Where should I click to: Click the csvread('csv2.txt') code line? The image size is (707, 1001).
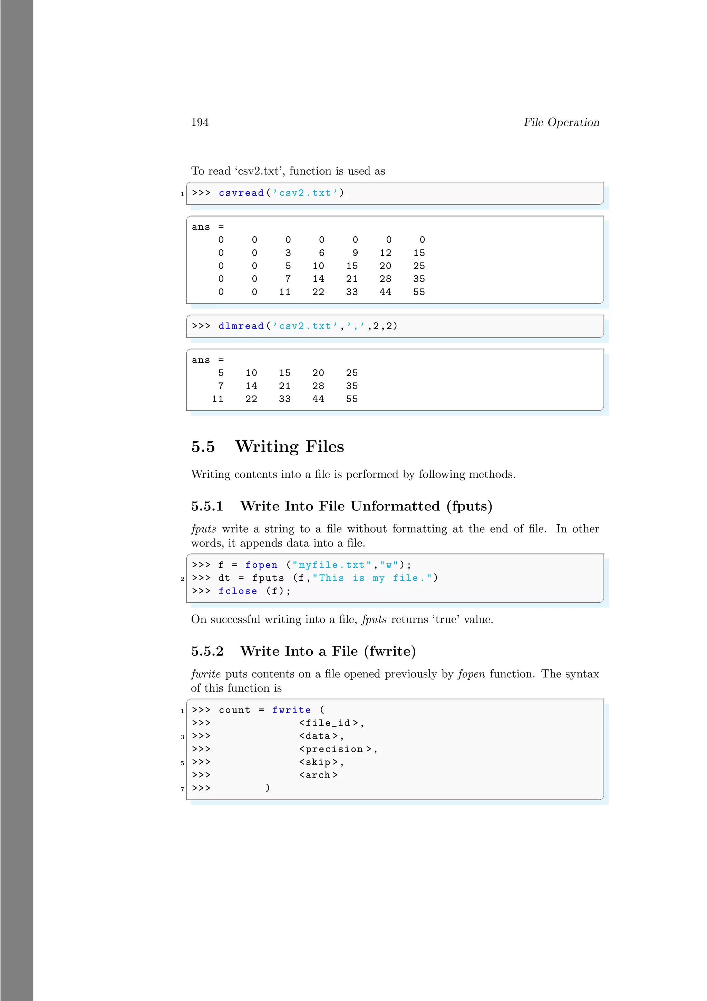[x=268, y=193]
